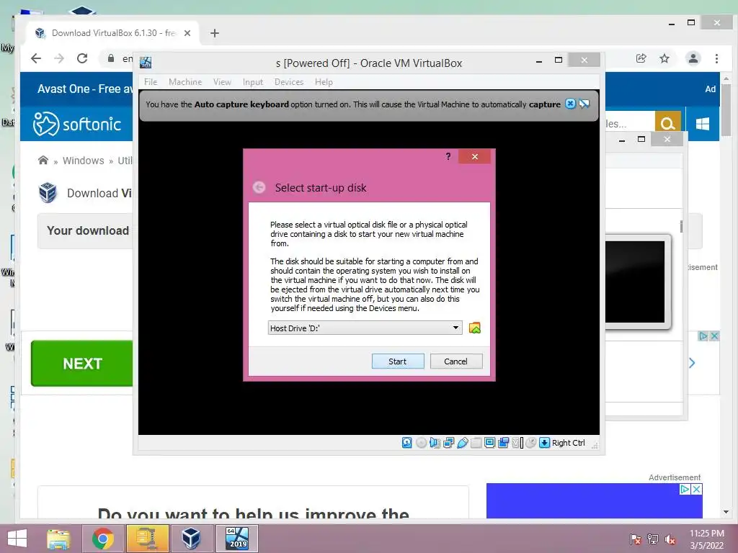Open VirtualBox Manager from taskbar
The width and height of the screenshot is (738, 553).
190,539
